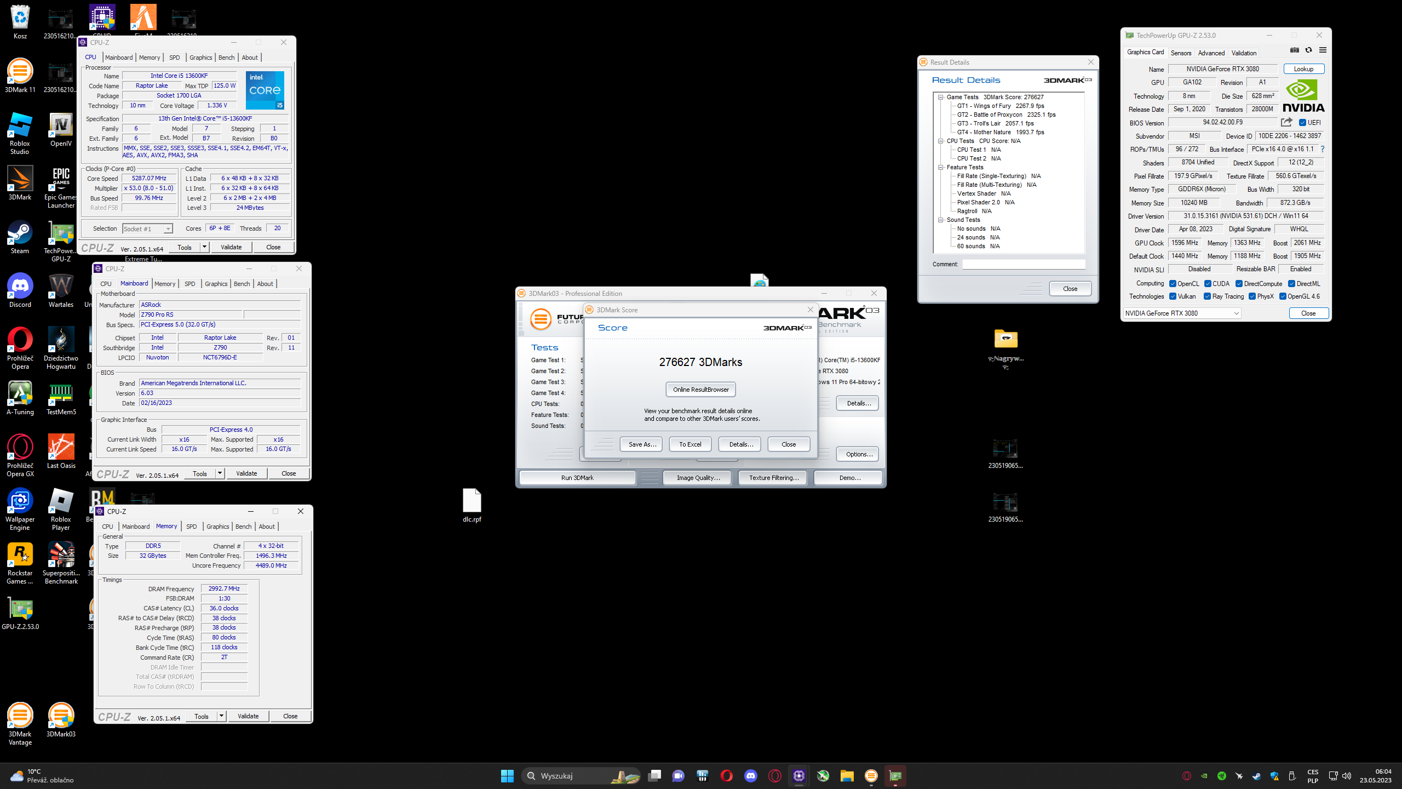
Task: Click the Discord icon in the taskbar
Action: click(751, 776)
